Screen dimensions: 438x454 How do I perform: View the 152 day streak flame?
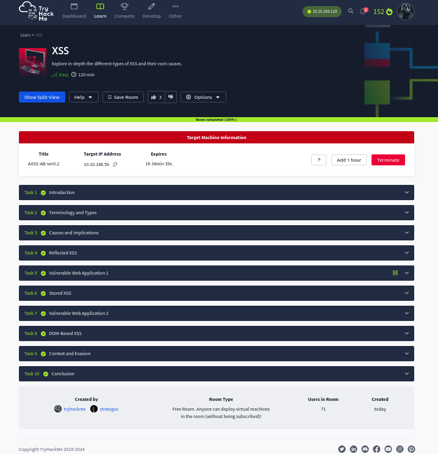[x=382, y=12]
